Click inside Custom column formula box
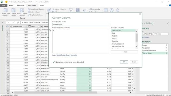Screen dimensions: 171x96 click(x=81, y=41)
